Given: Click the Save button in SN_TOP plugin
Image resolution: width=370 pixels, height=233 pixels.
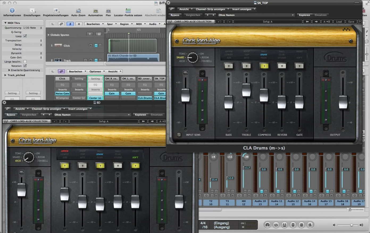Looking at the screenshot, I should 351,22.
